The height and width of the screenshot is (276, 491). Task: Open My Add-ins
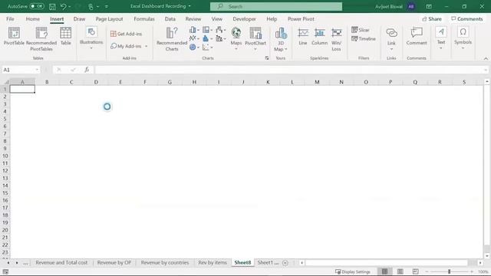point(127,46)
